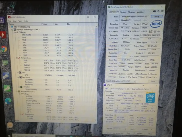Screen dimensions: 182x137
Task: Click the Bus Interface question mark in GPU-Z
Action: (160, 39)
